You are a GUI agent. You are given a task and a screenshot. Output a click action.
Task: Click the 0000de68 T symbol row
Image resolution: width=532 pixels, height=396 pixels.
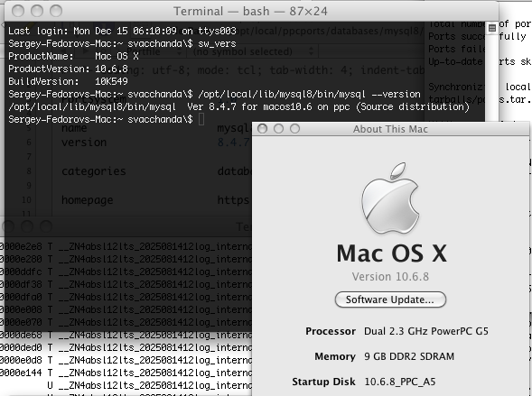126,335
